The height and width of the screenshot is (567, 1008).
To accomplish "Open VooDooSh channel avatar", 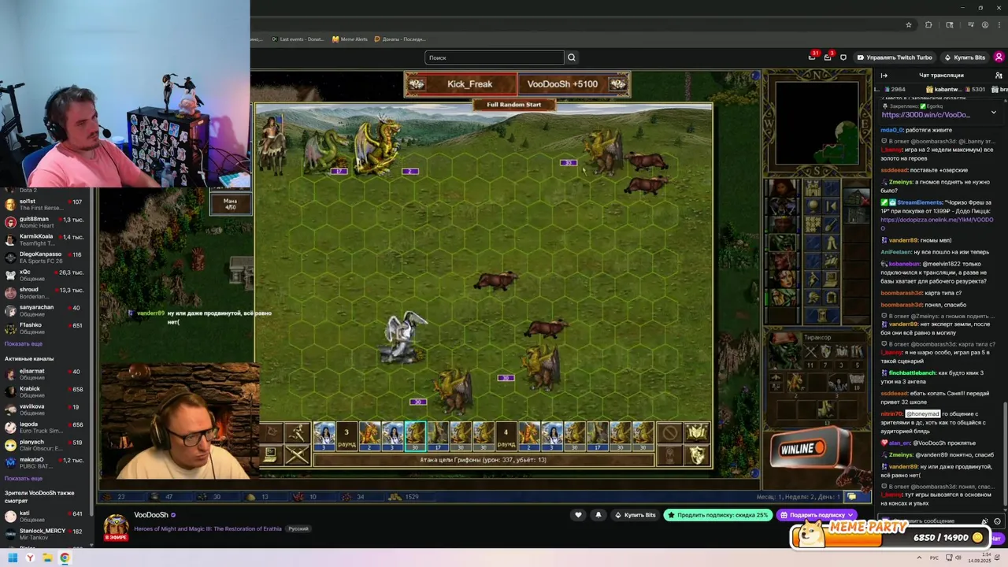I will click(x=116, y=527).
